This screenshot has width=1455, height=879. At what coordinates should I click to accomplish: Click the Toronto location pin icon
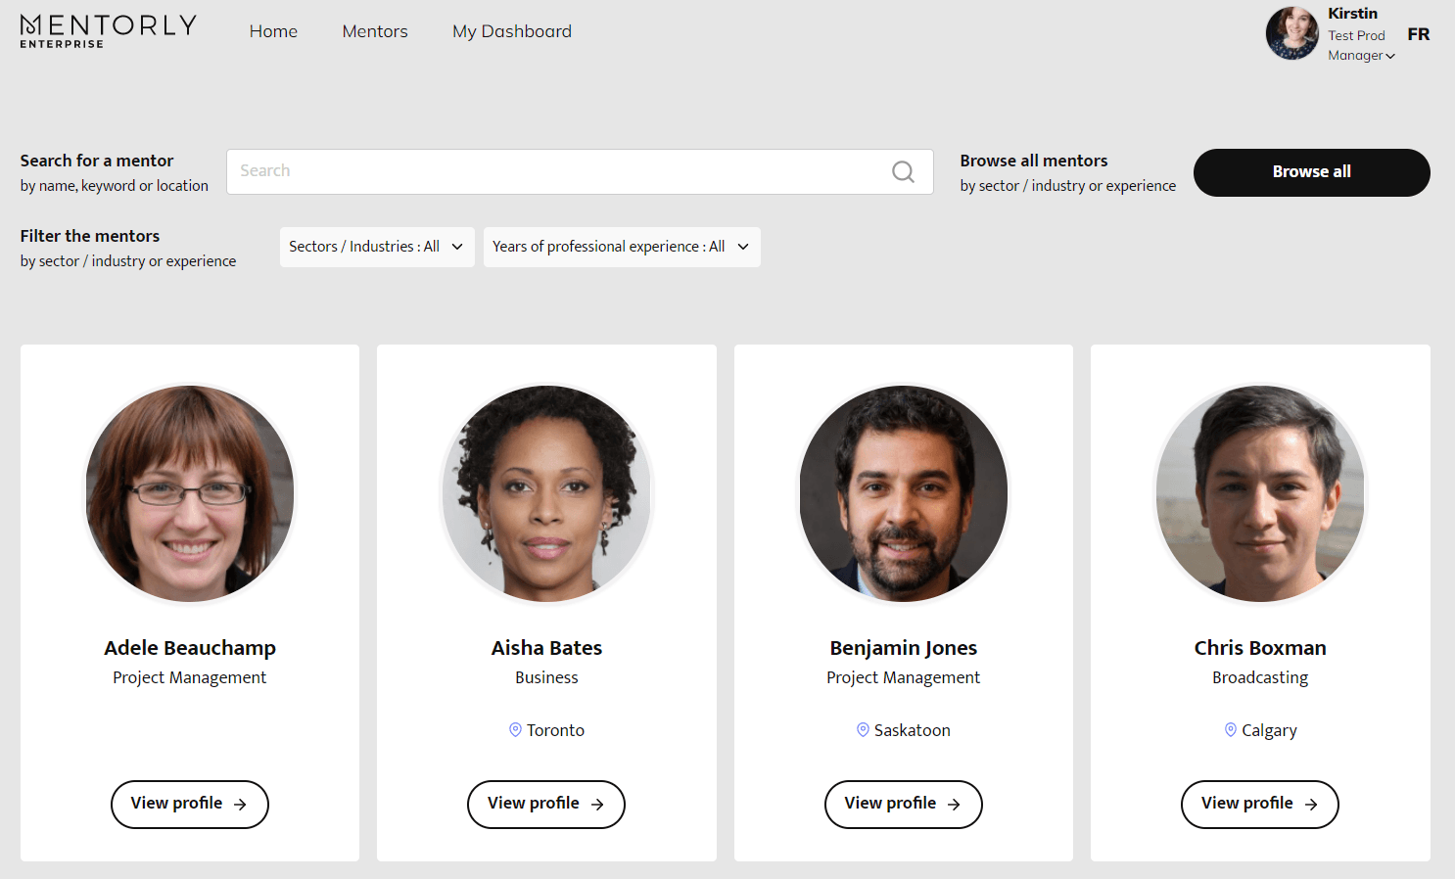(x=515, y=730)
